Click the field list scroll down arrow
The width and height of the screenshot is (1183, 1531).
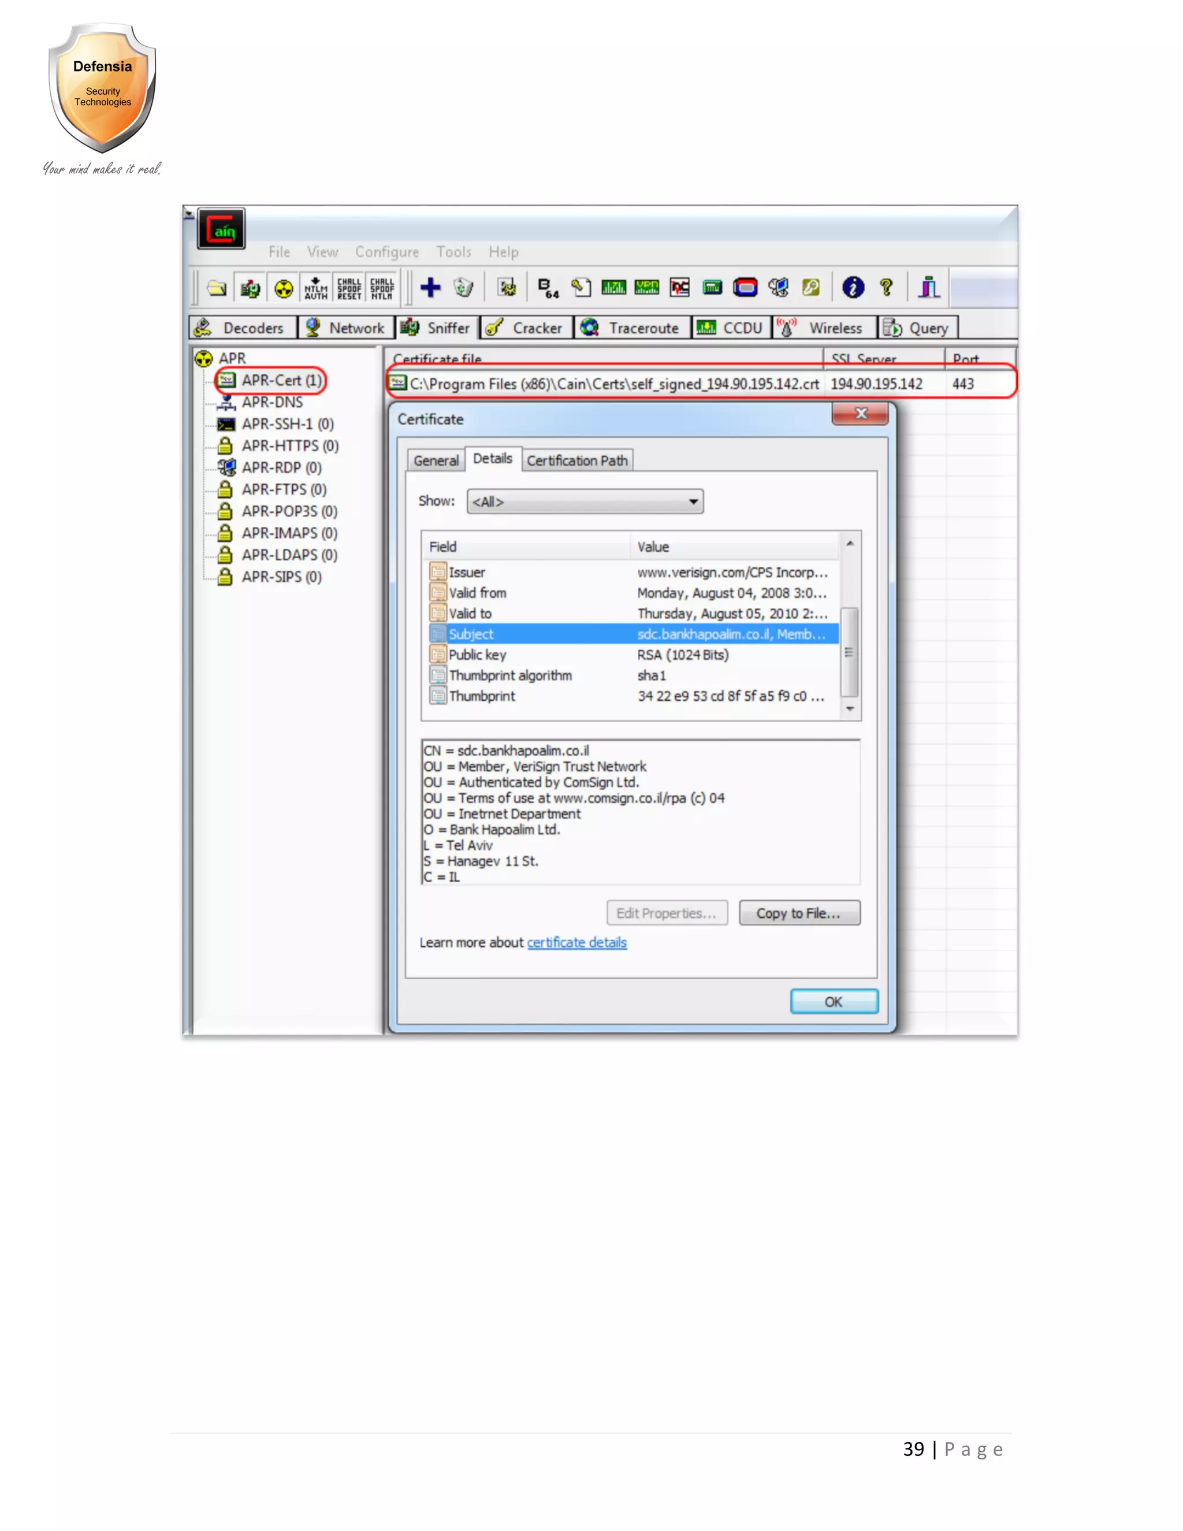click(x=850, y=709)
